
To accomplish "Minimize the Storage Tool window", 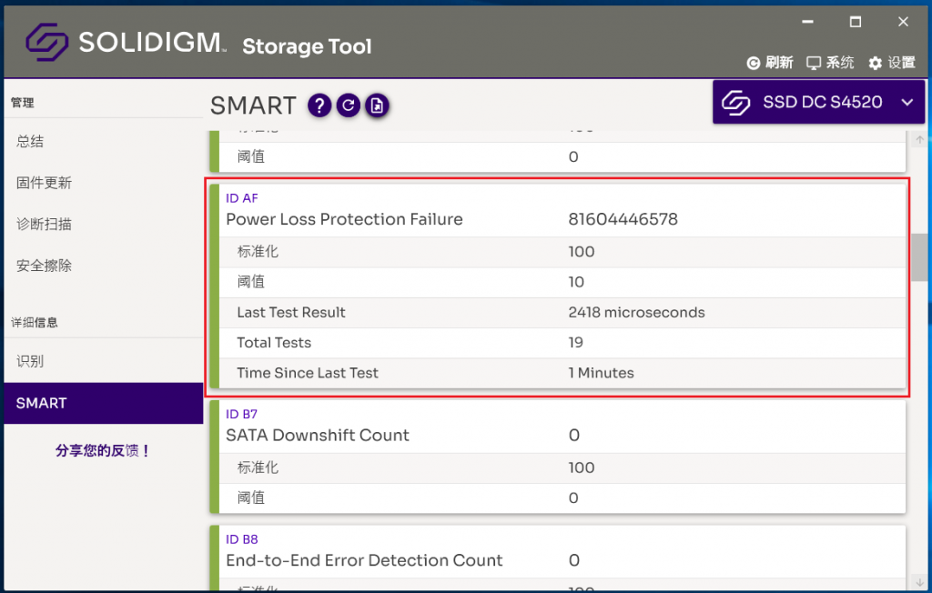I will [807, 22].
